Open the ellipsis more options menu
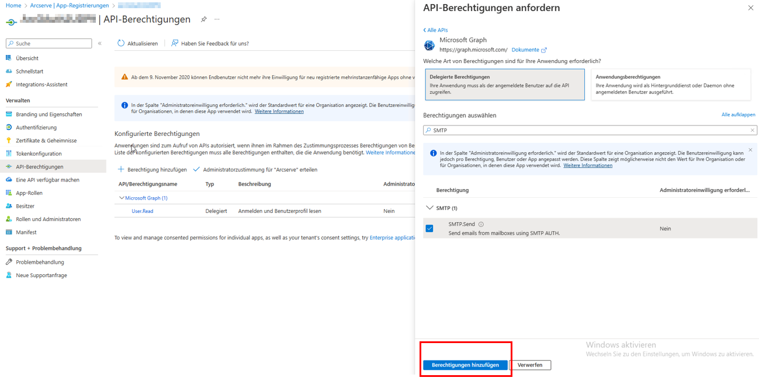 point(217,19)
